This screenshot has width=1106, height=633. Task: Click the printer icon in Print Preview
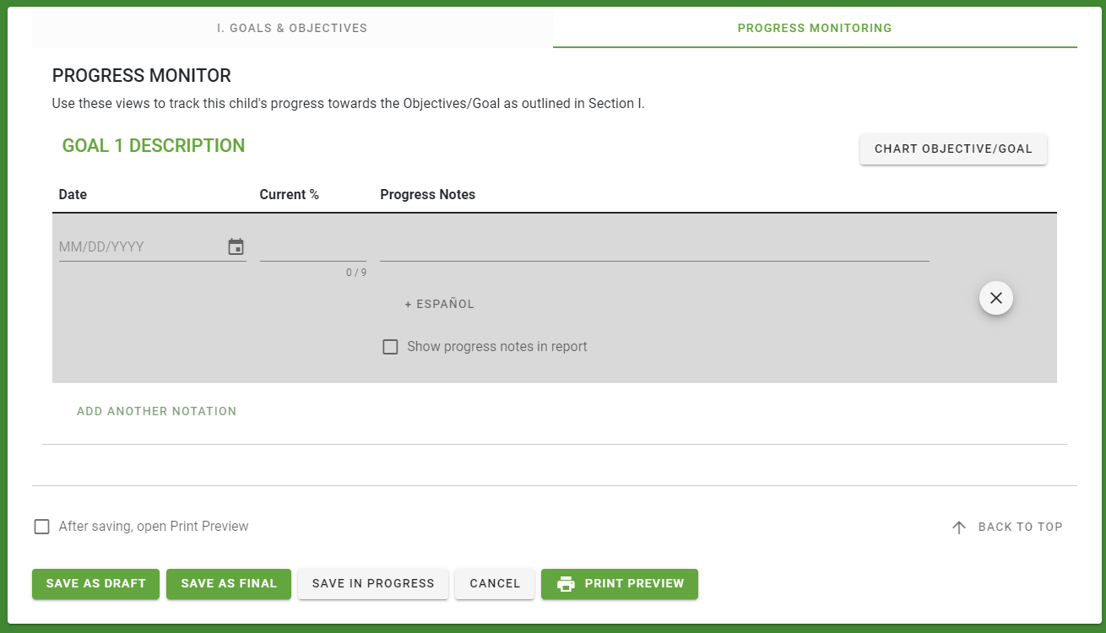tap(566, 584)
